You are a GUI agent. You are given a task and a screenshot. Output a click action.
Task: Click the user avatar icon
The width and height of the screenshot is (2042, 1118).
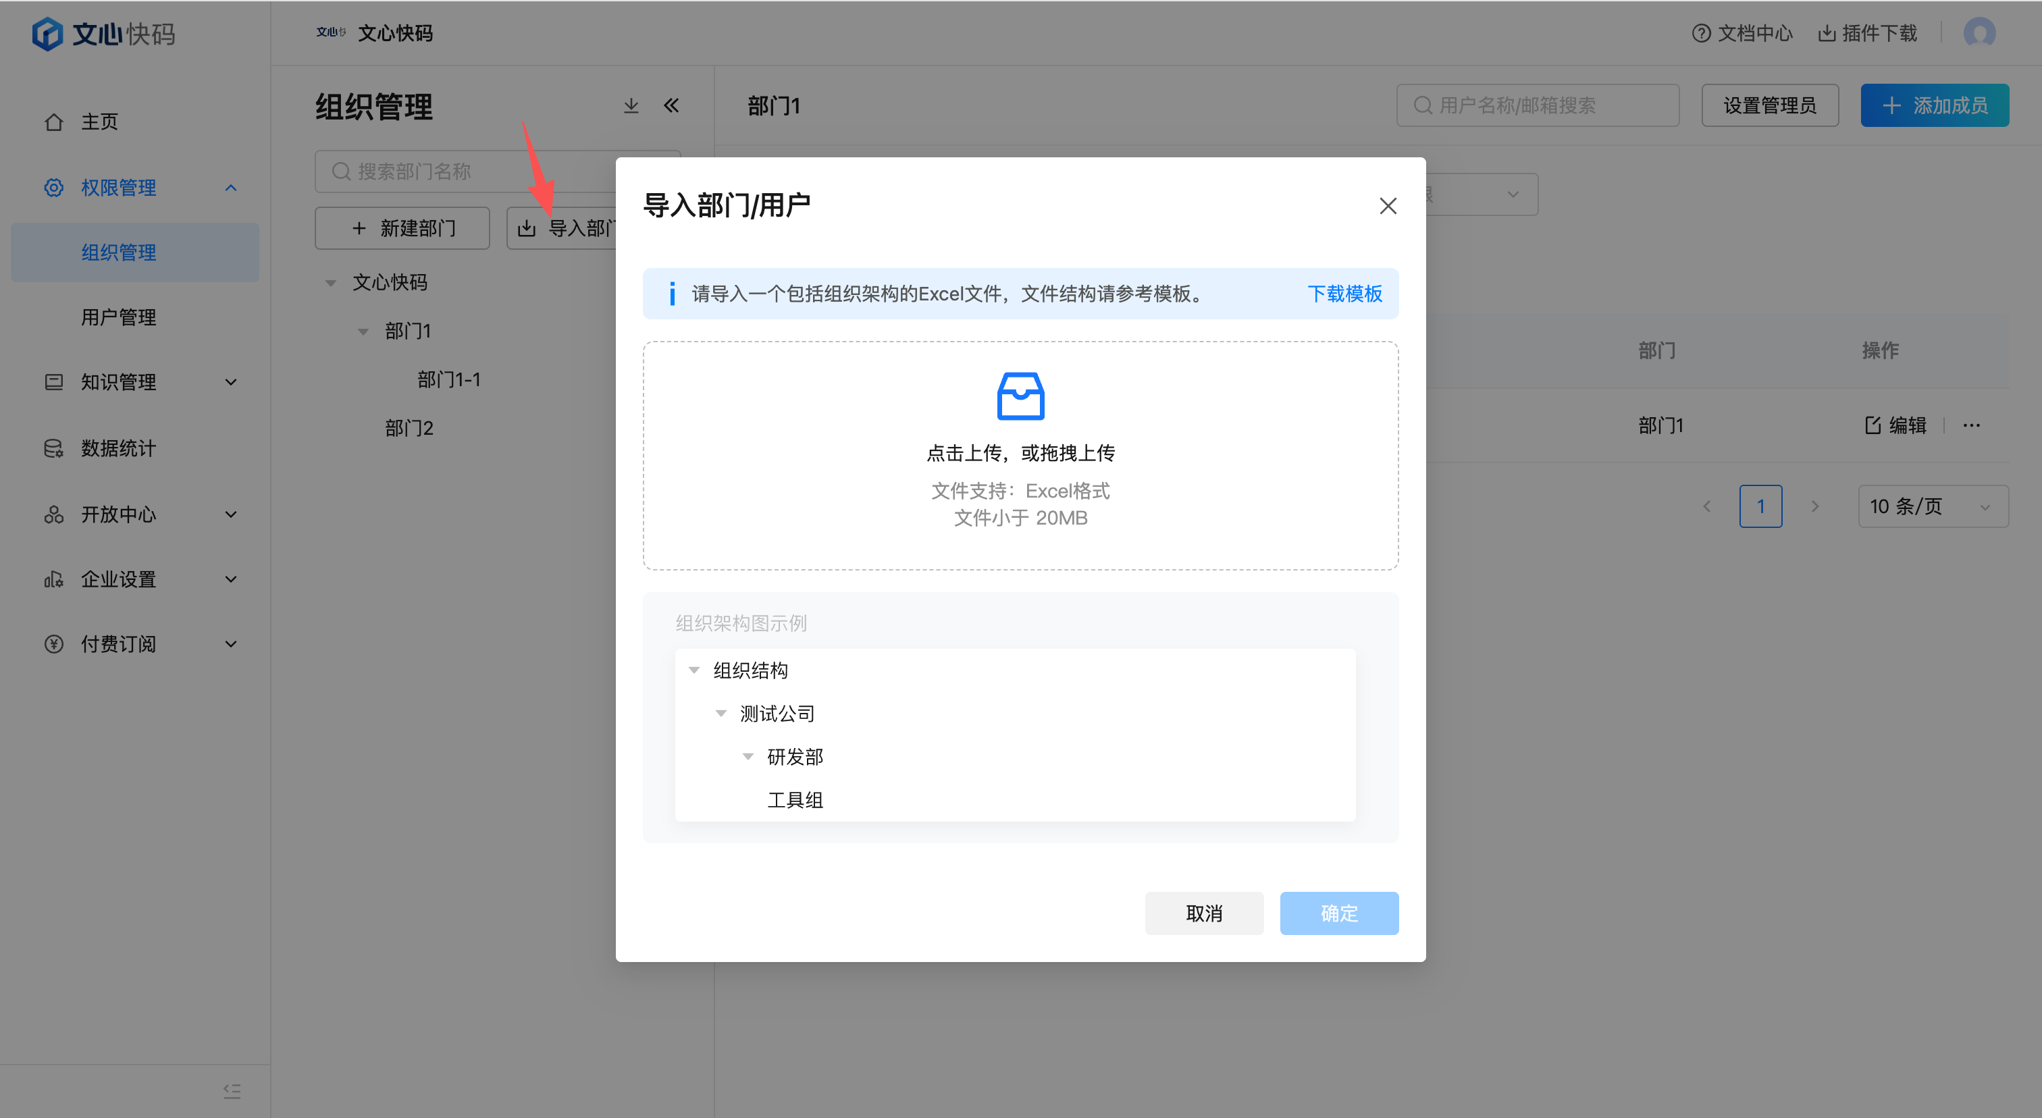[x=1979, y=33]
